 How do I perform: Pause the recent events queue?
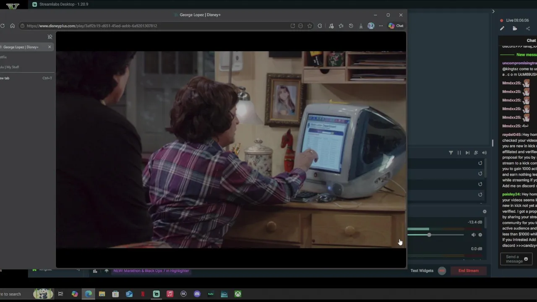(459, 153)
